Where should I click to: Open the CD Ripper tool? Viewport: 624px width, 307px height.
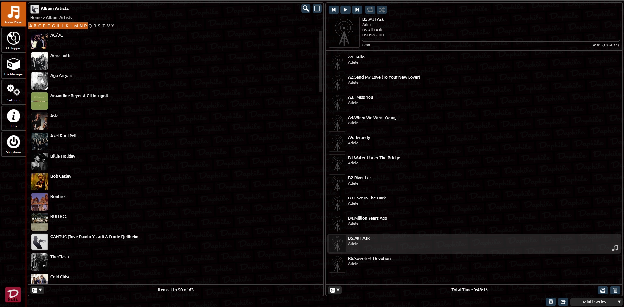point(14,40)
